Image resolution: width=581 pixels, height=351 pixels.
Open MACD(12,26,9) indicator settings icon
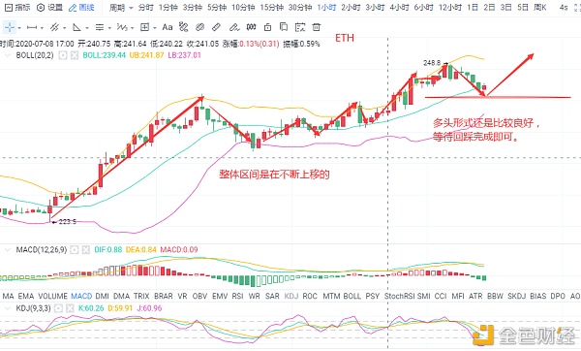click(75, 250)
